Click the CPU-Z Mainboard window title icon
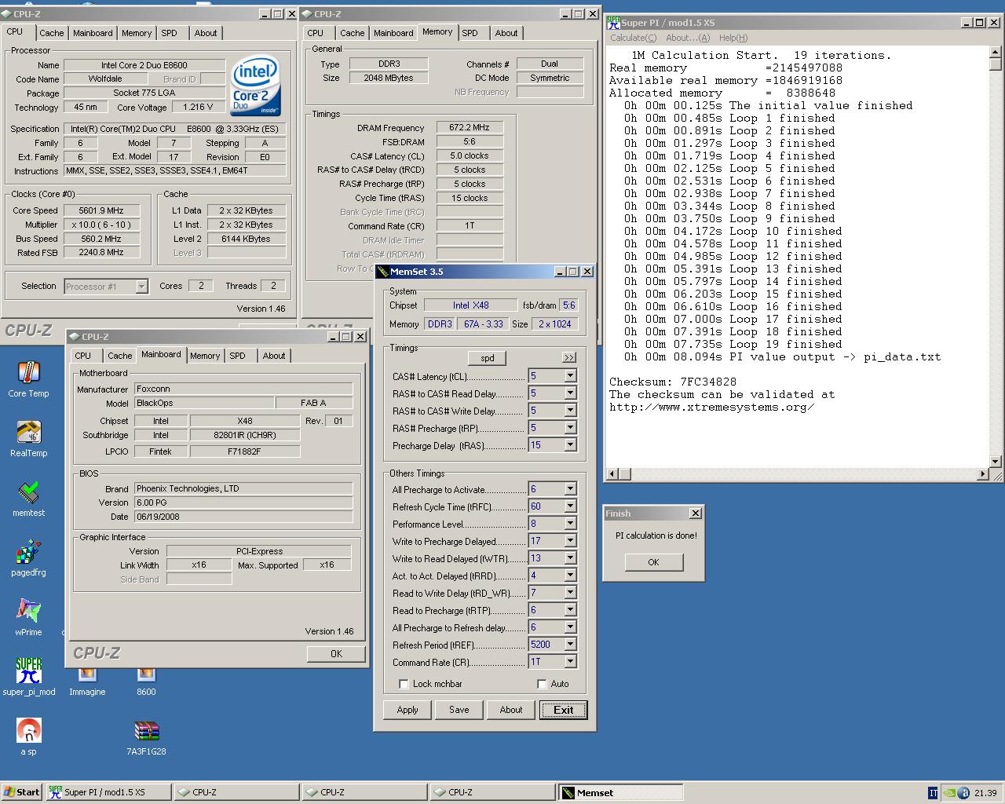Viewport: 1005px width, 804px height. (x=75, y=337)
